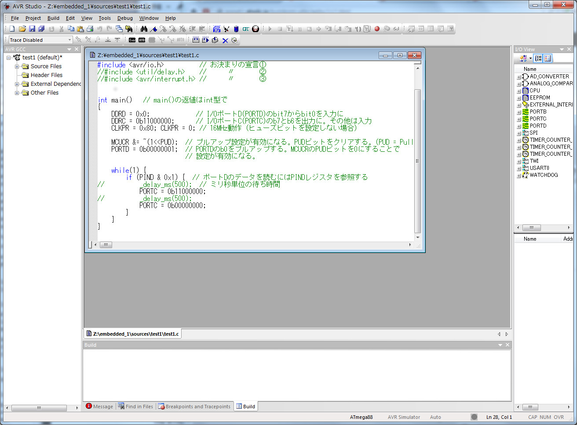The width and height of the screenshot is (577, 425).
Task: Switch to the Find in Files tab
Action: click(135, 407)
